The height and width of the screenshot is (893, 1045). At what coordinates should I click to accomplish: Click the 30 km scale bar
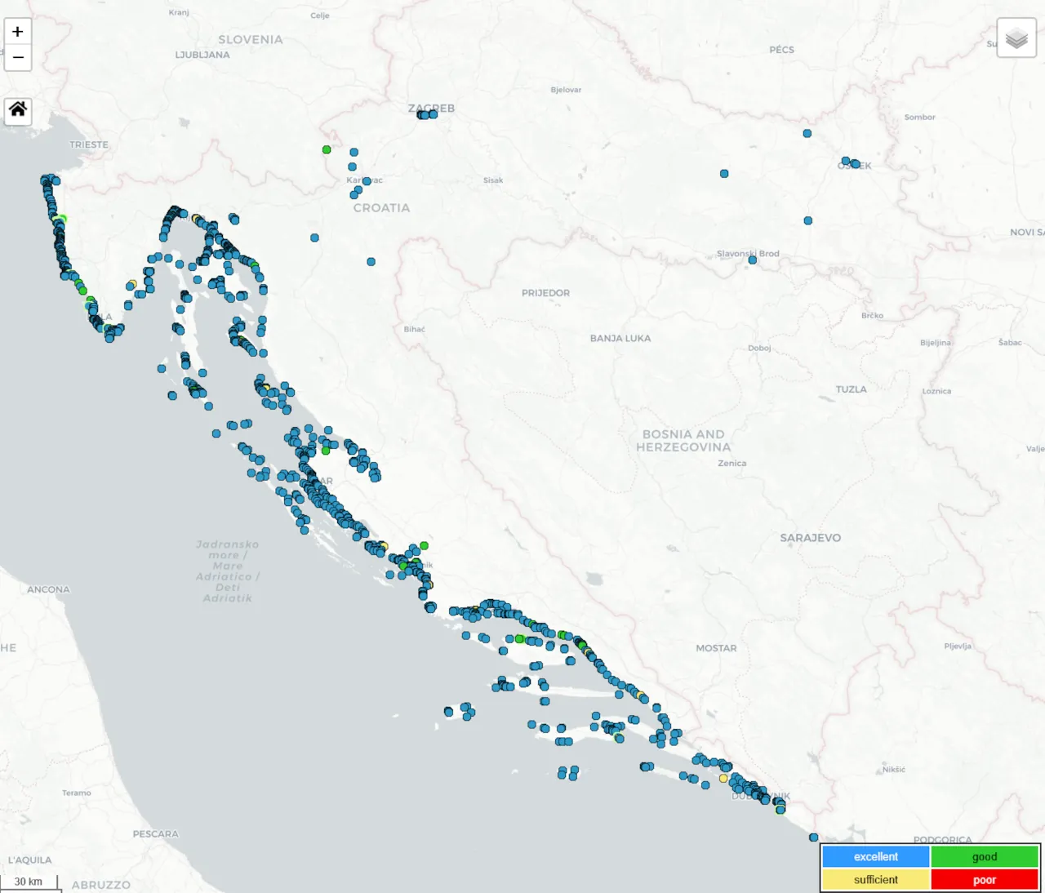(30, 882)
